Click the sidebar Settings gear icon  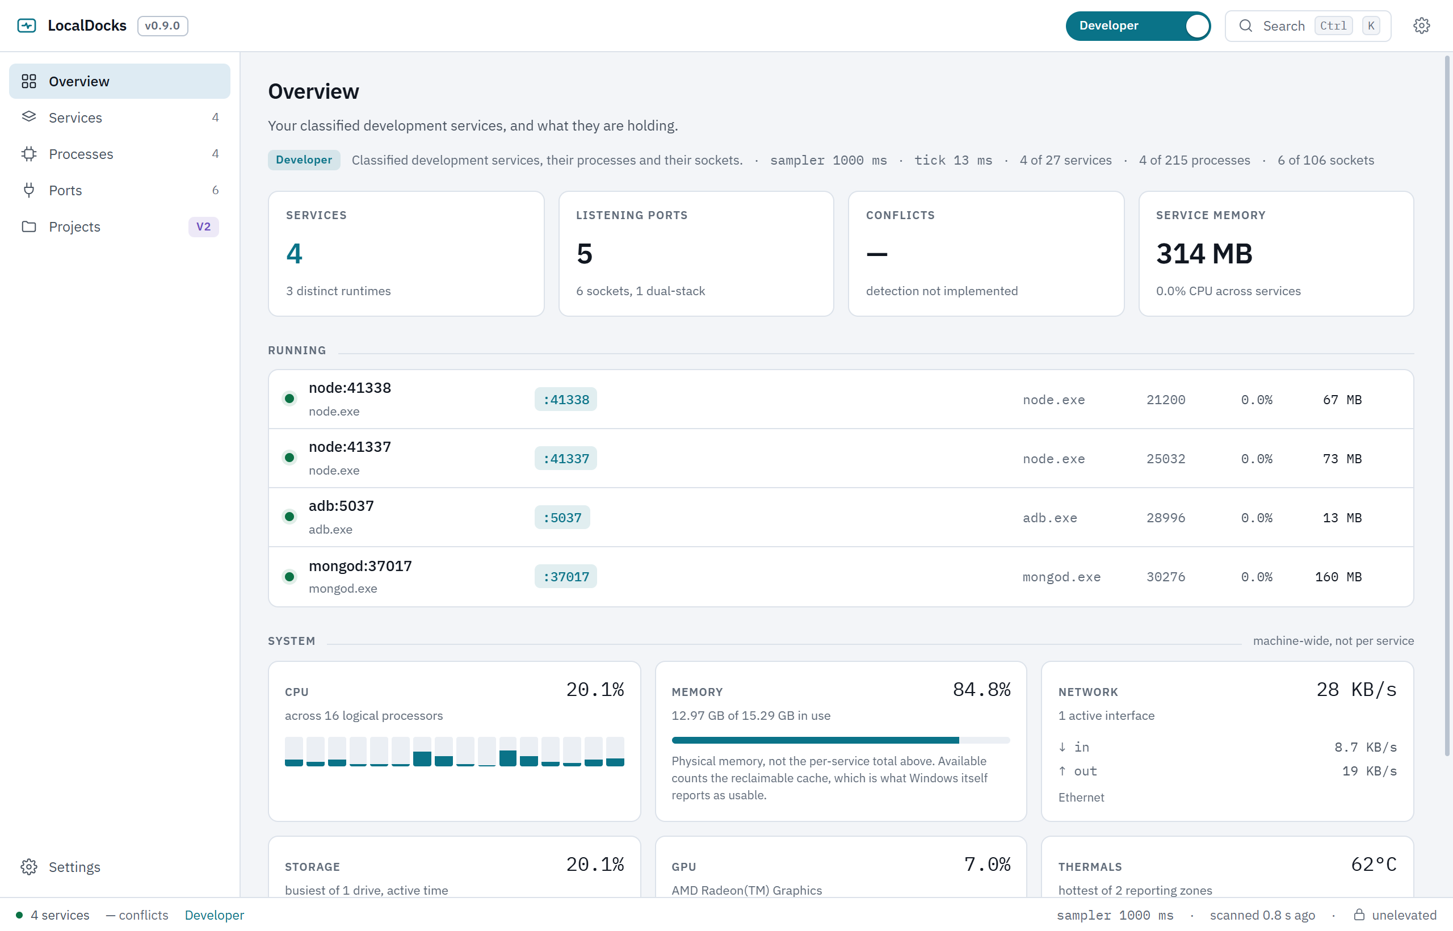coord(29,866)
